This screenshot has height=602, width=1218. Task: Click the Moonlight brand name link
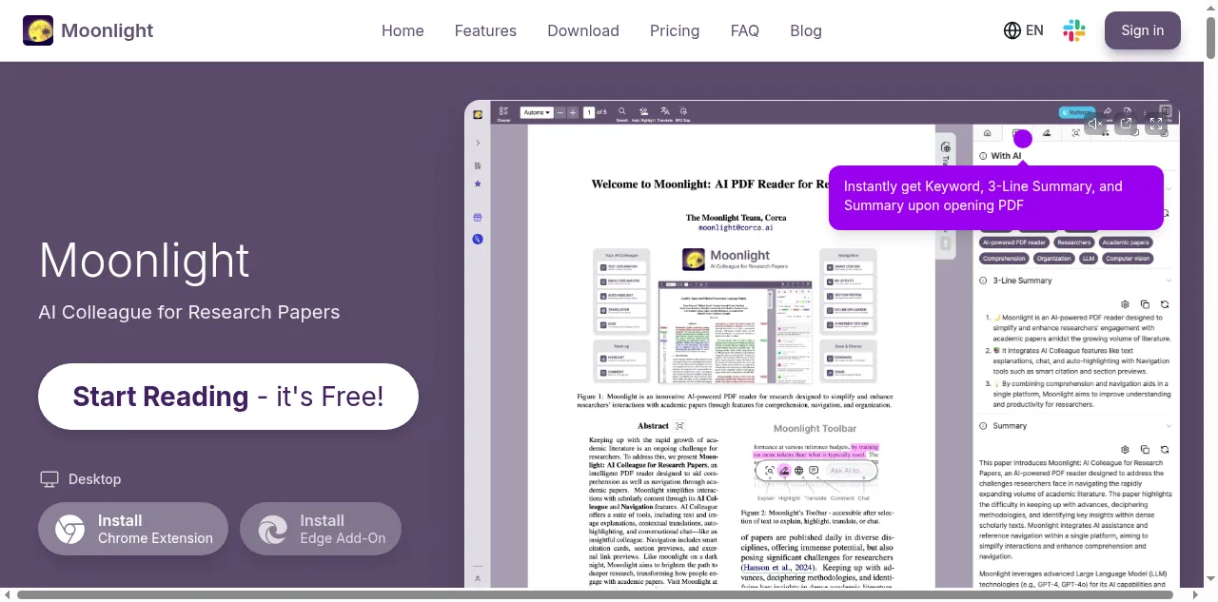coord(107,30)
